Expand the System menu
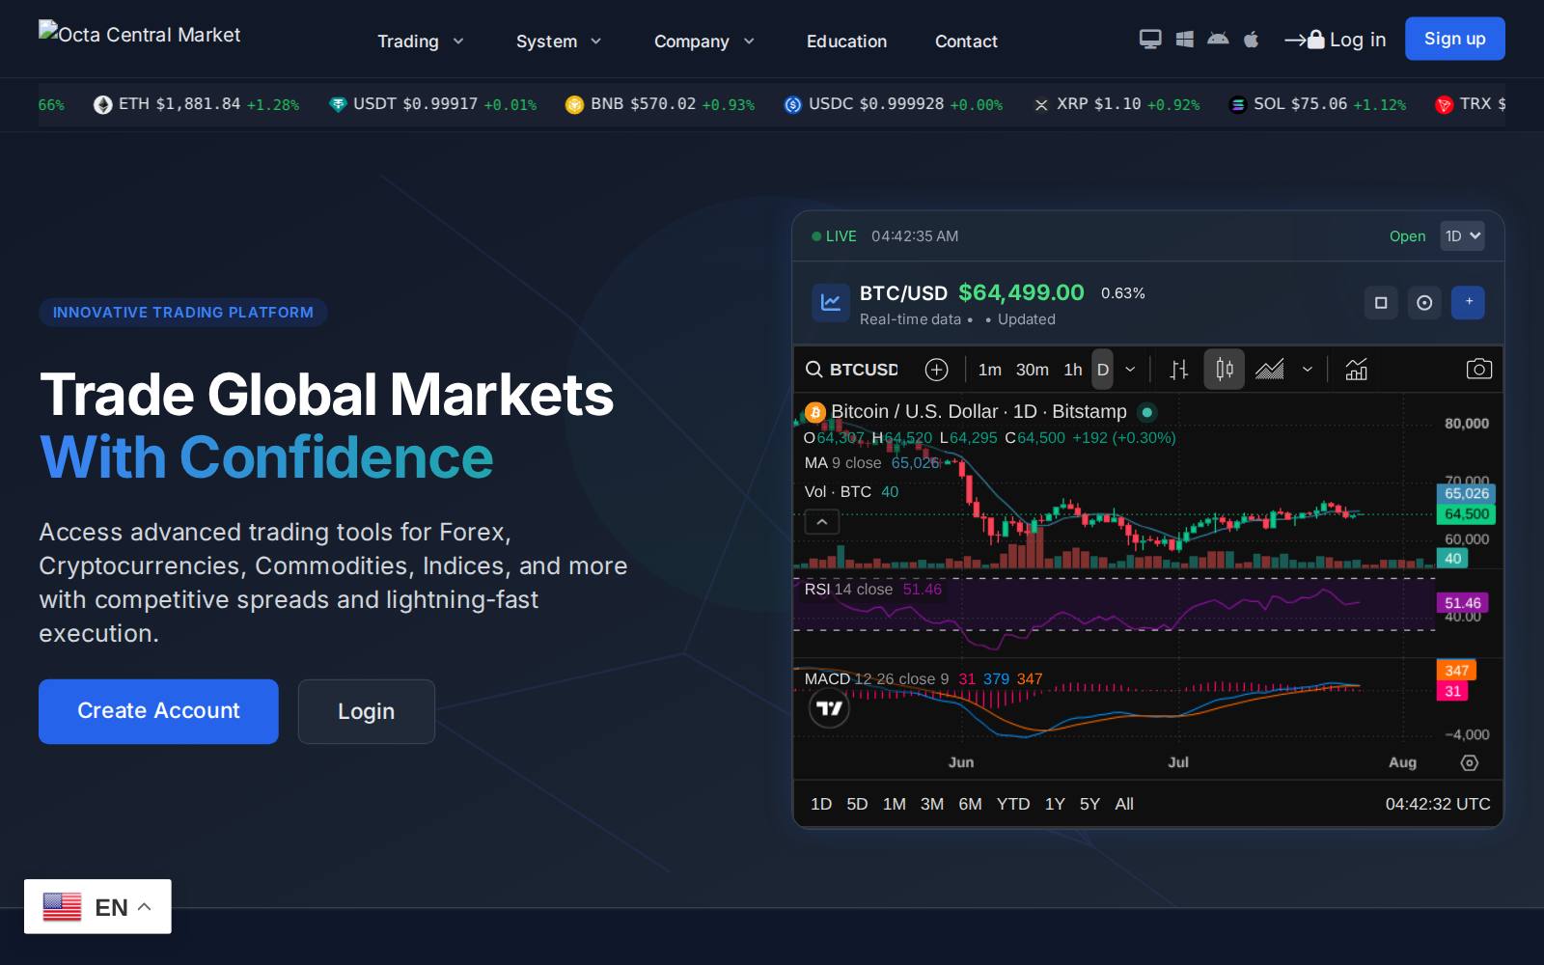This screenshot has width=1544, height=965. pos(559,41)
